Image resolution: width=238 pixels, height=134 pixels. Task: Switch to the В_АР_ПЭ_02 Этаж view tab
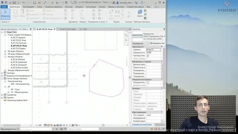click(68, 29)
